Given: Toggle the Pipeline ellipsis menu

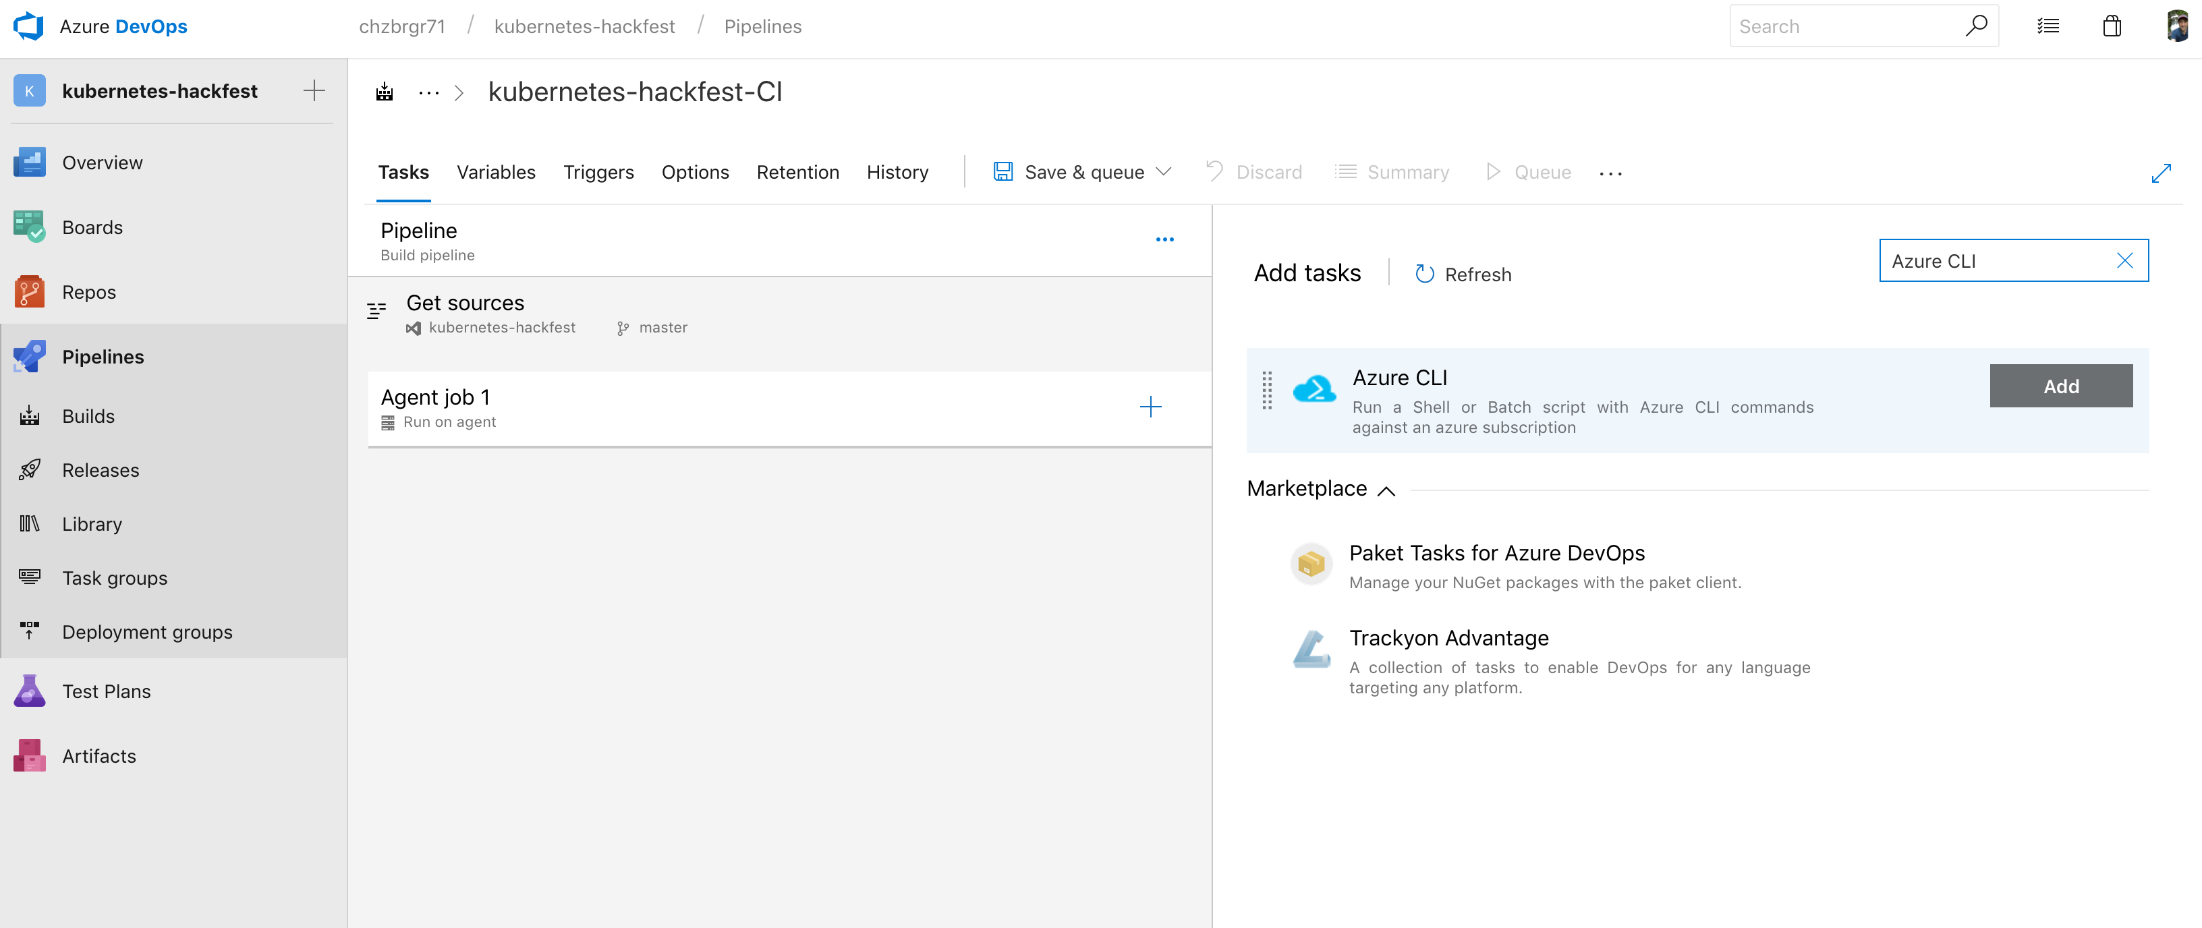Looking at the screenshot, I should point(1164,235).
